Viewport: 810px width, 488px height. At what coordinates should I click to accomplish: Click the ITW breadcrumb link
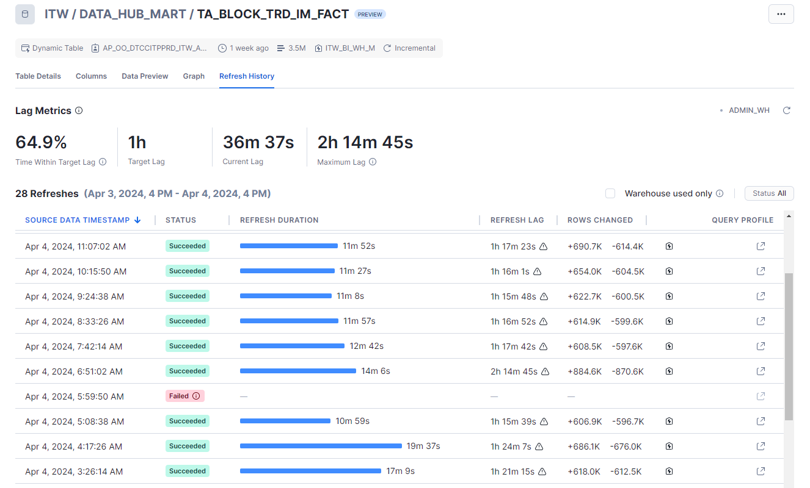pyautogui.click(x=56, y=14)
